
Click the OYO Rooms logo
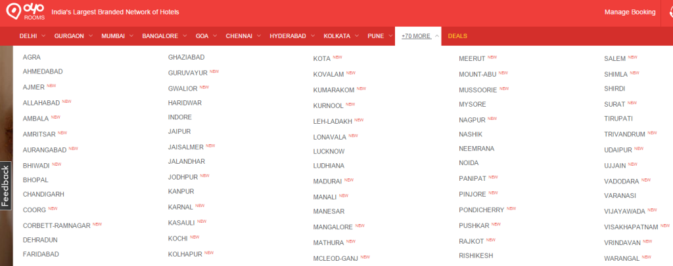pyautogui.click(x=26, y=12)
